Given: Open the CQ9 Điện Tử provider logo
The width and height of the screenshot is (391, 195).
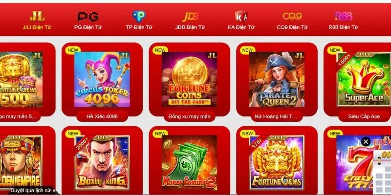Looking at the screenshot, I should pos(292,17).
